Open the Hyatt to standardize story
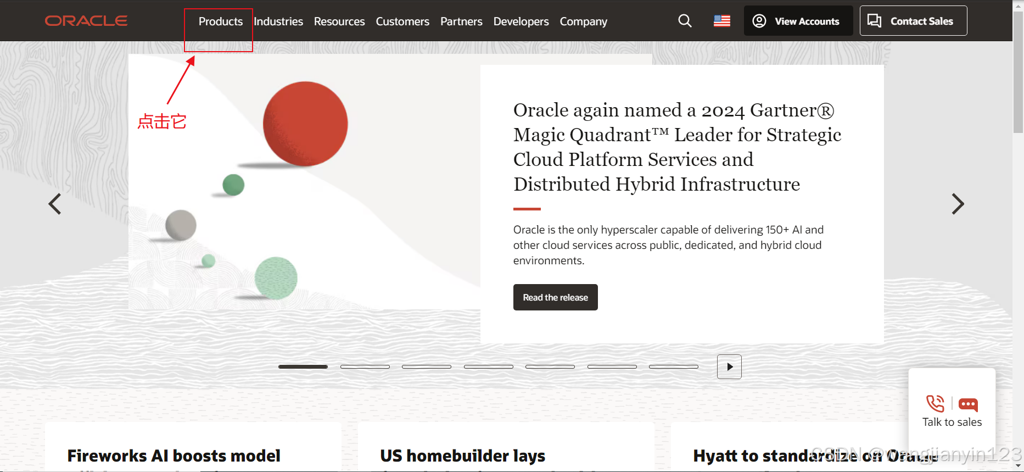Screen dimensions: 1024x472 (x=815, y=456)
